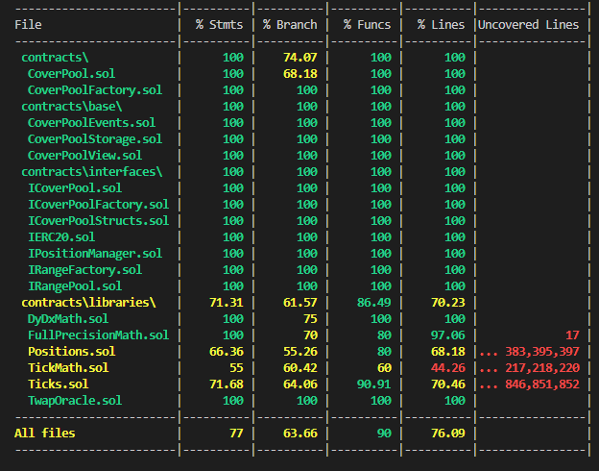Click the FullPrecisionMath.sol file name
The width and height of the screenshot is (599, 471).
[x=98, y=335]
